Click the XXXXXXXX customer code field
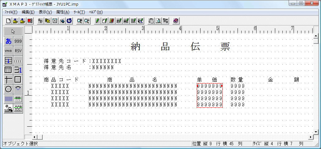 (107, 61)
